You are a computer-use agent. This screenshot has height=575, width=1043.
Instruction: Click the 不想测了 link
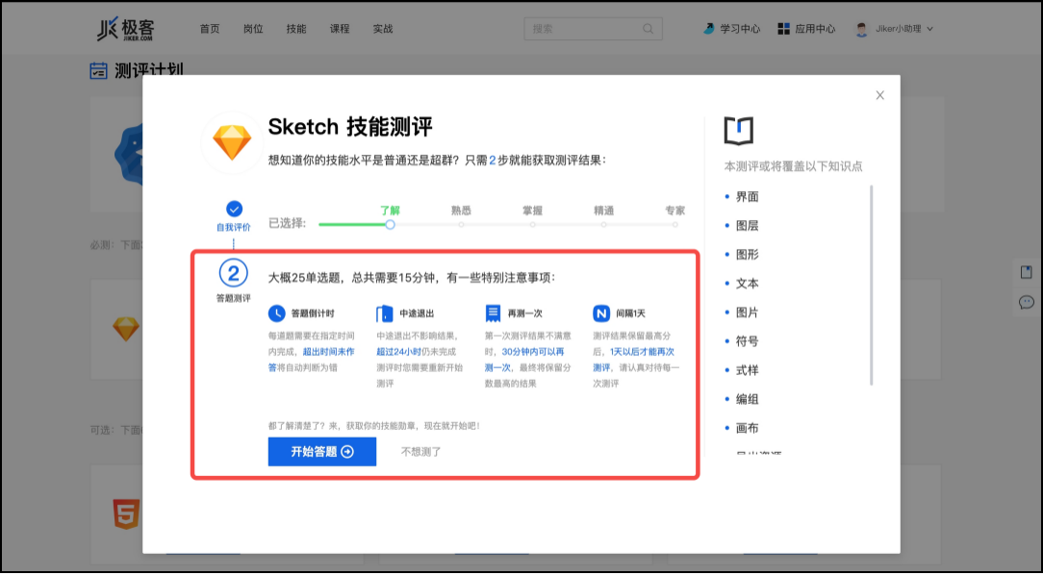click(420, 452)
